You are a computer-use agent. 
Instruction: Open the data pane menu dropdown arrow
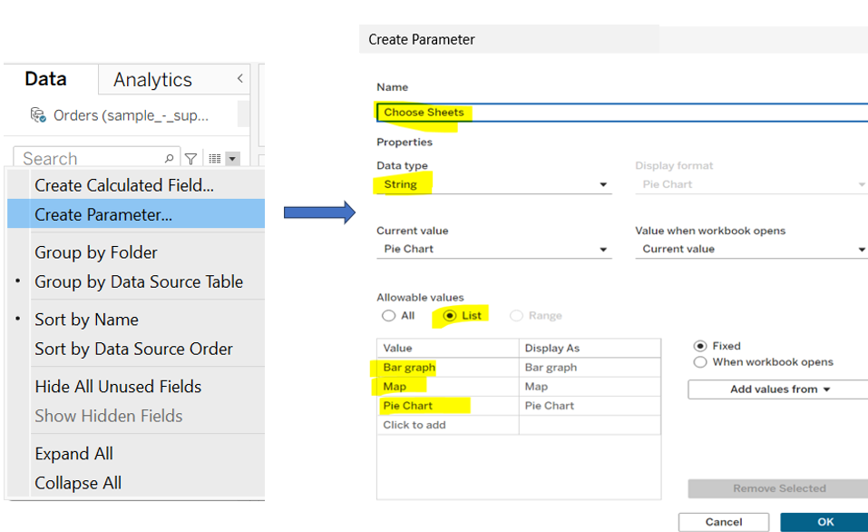232,159
